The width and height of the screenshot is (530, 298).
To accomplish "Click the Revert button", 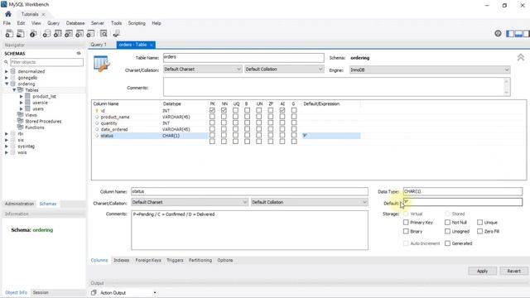I will coord(513,271).
